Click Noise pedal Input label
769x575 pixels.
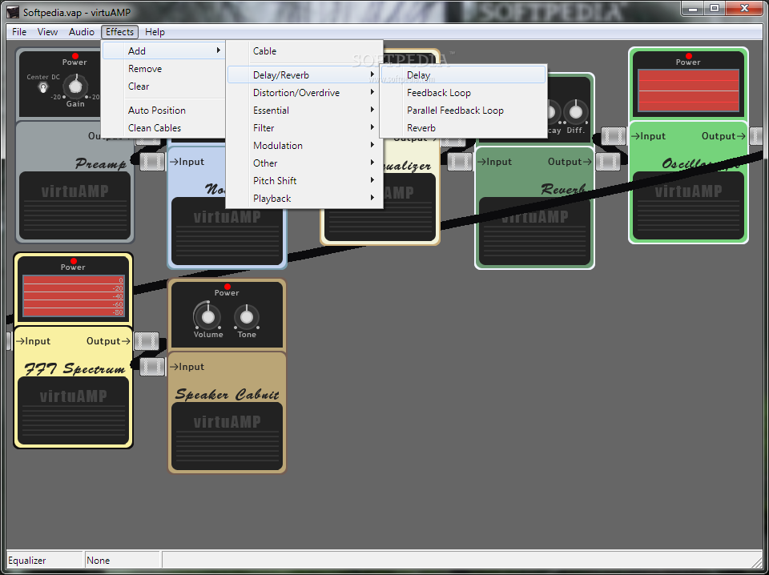(187, 162)
